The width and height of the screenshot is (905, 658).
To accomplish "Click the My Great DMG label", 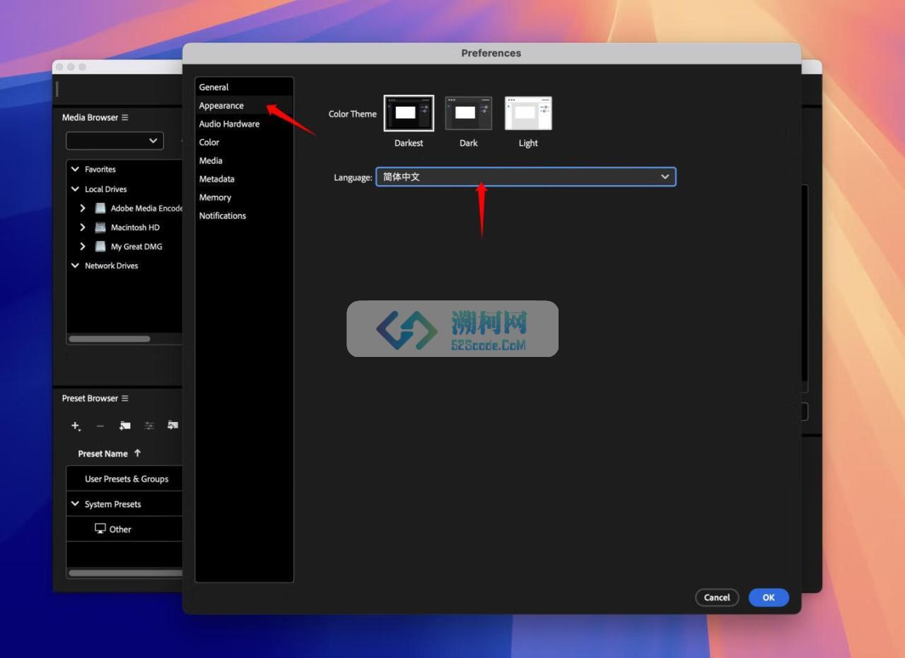I will (136, 246).
